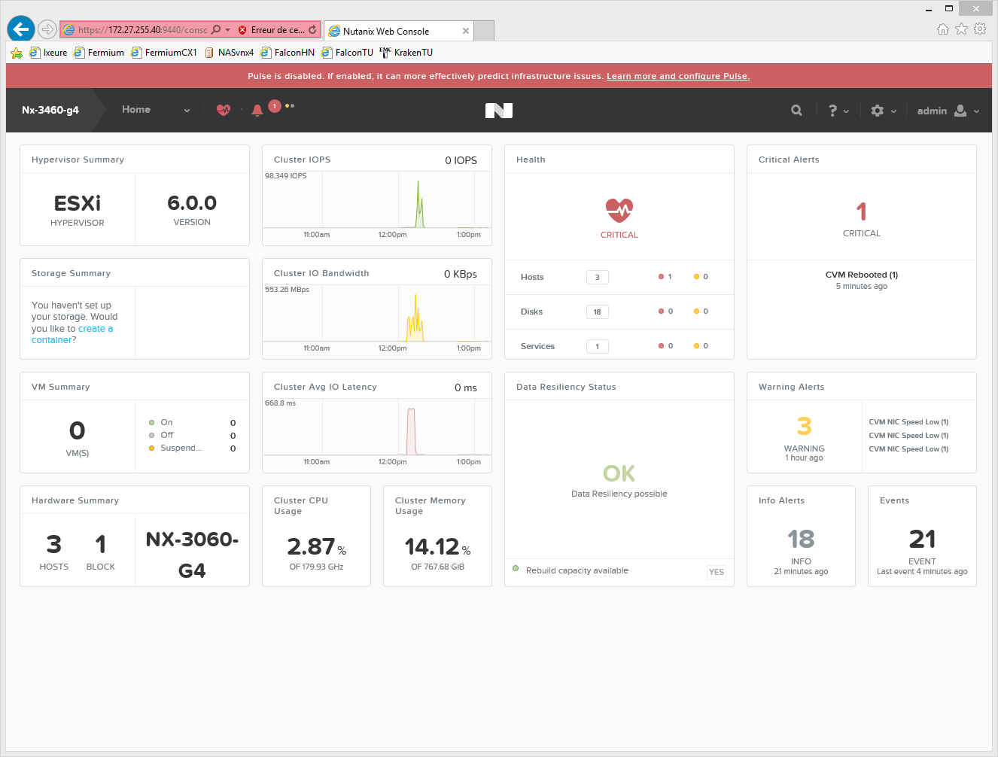Click browser back arrow button
998x757 pixels.
point(21,29)
